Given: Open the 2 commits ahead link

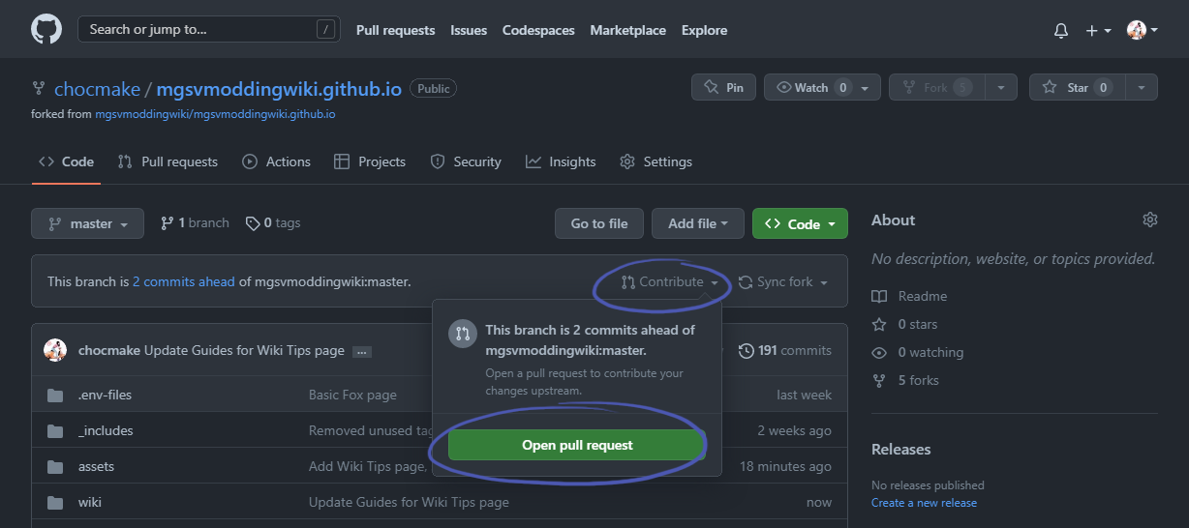Looking at the screenshot, I should [x=184, y=281].
